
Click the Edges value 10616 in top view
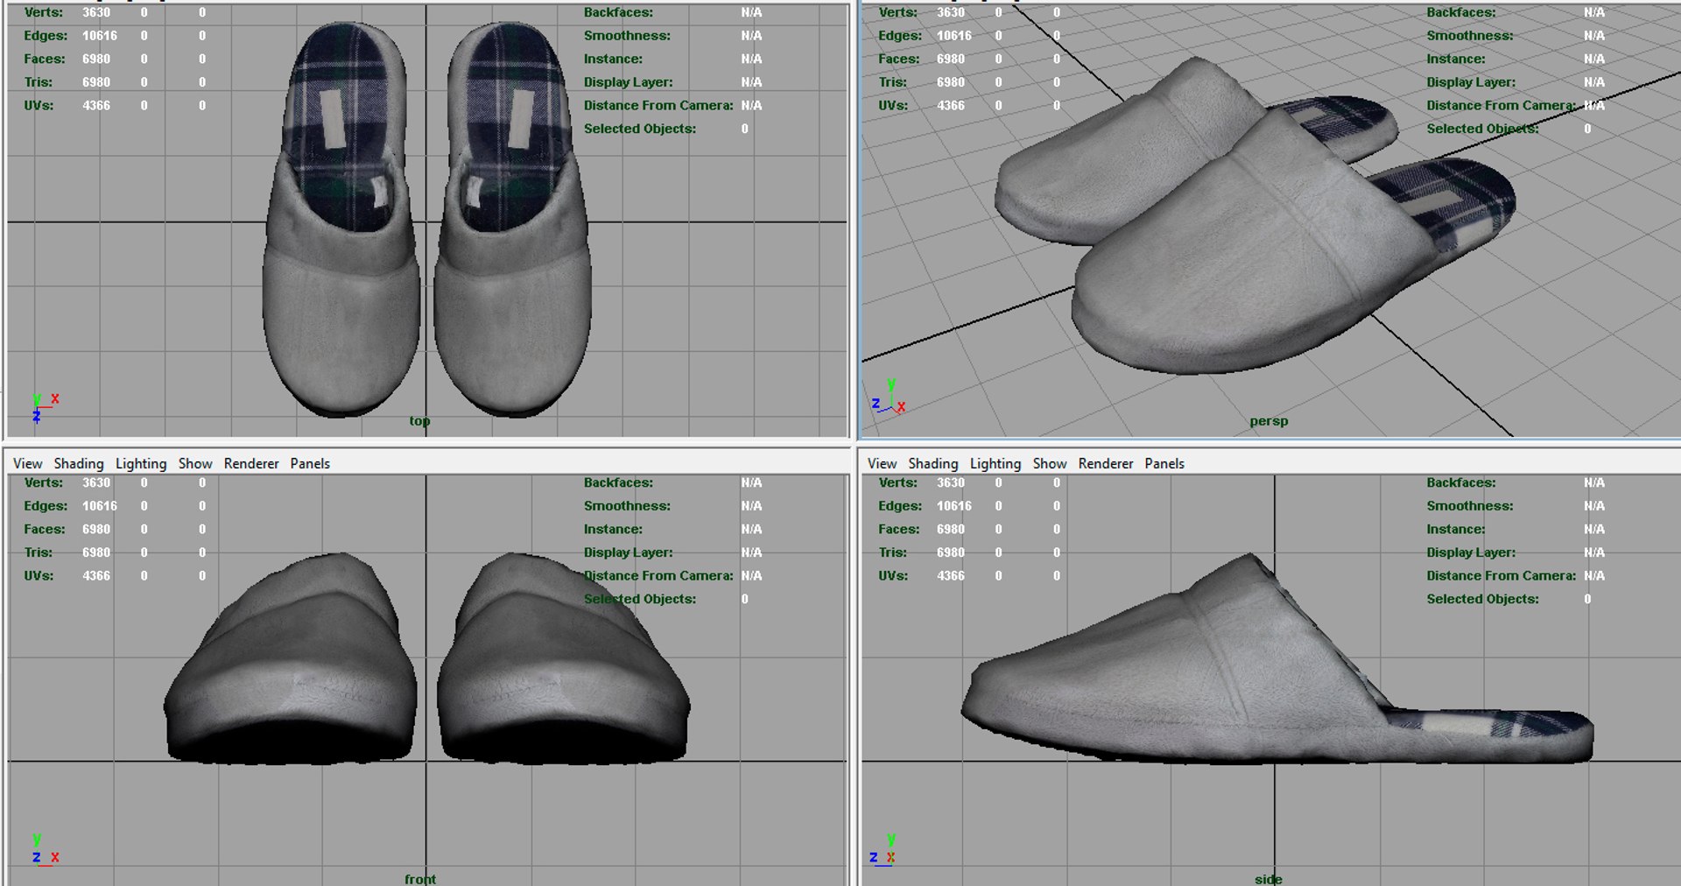100,36
